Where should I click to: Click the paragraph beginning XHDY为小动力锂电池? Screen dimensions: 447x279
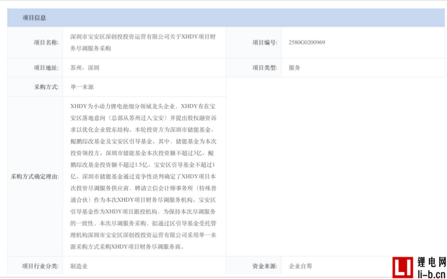click(x=143, y=177)
